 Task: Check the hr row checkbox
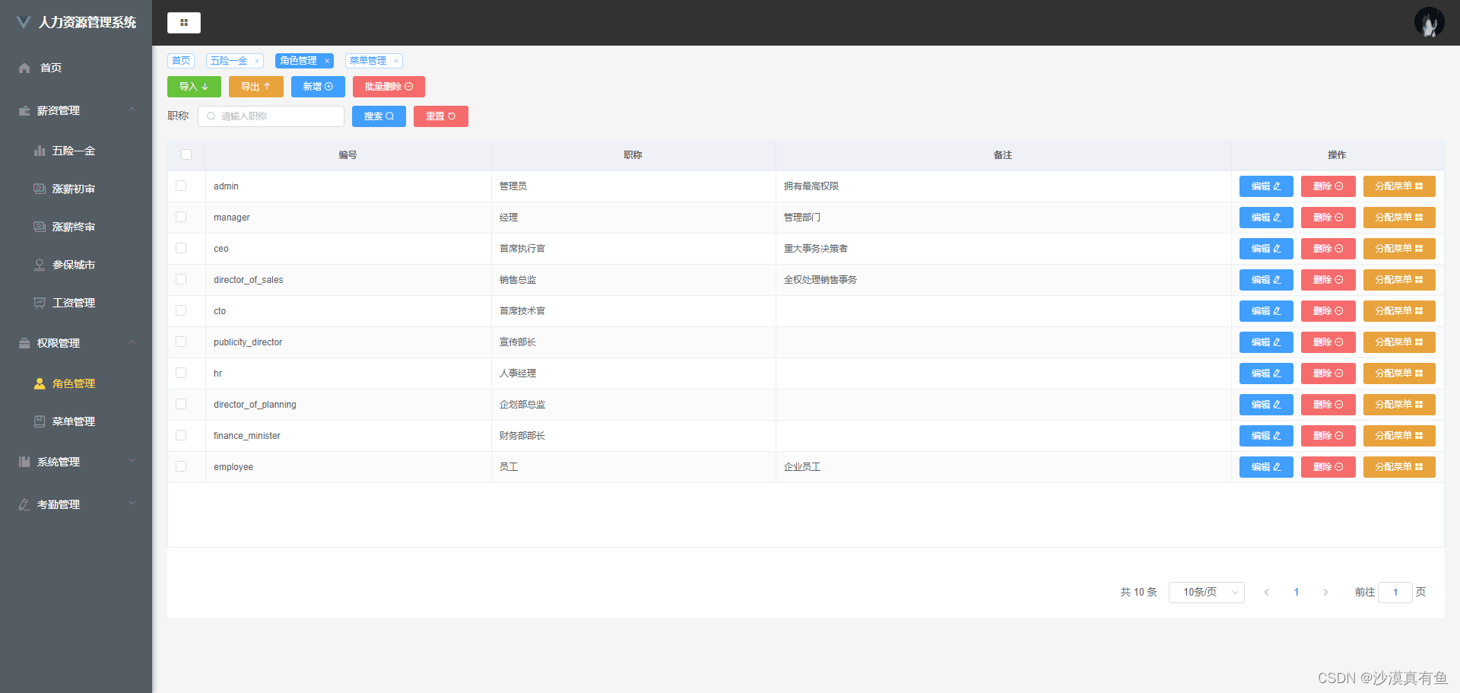pos(181,373)
